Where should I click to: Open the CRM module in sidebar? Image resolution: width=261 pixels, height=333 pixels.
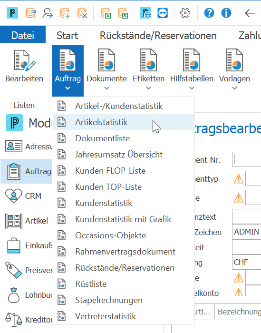[26, 196]
